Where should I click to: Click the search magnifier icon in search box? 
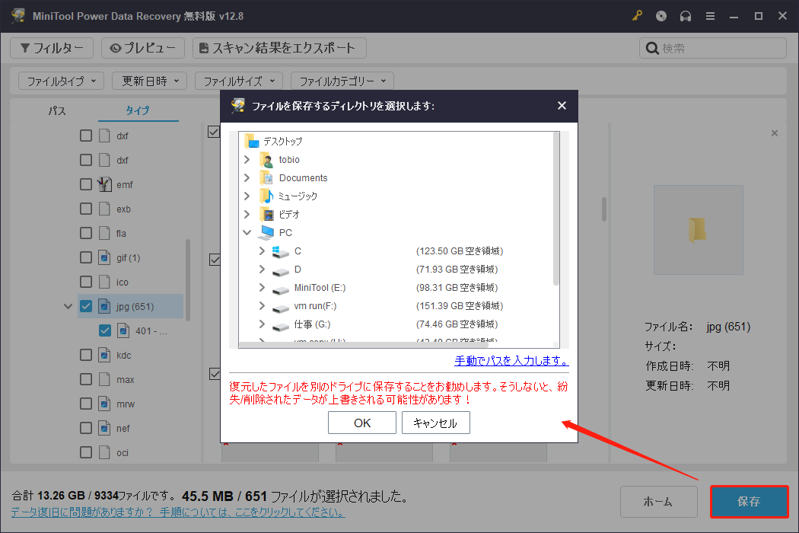click(652, 47)
